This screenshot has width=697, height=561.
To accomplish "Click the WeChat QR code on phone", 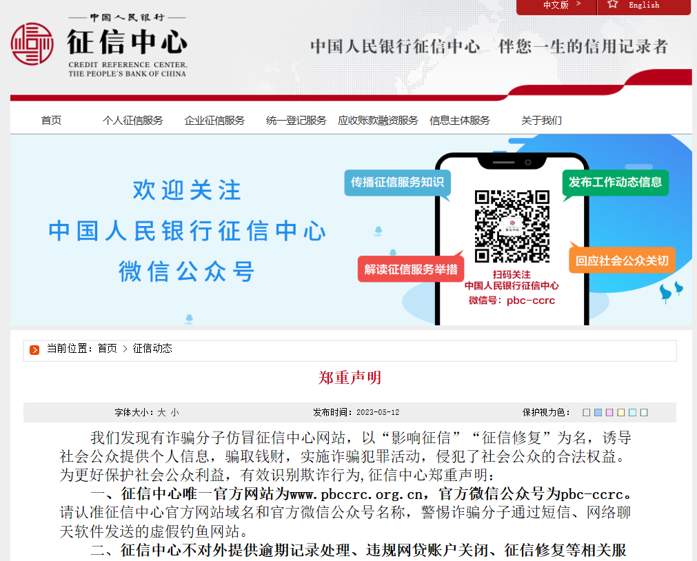I will [512, 226].
